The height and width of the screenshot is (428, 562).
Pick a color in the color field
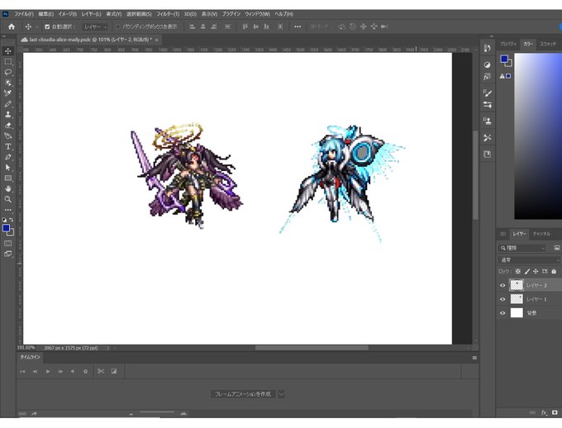point(538,136)
